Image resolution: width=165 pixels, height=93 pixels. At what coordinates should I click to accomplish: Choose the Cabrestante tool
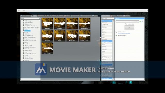coord(107,24)
